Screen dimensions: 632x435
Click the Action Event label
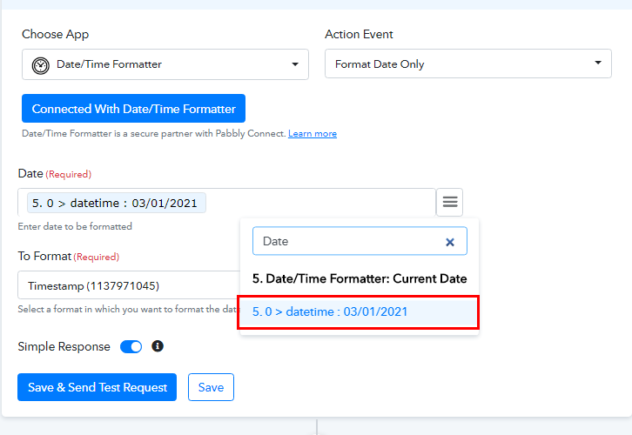pyautogui.click(x=359, y=34)
